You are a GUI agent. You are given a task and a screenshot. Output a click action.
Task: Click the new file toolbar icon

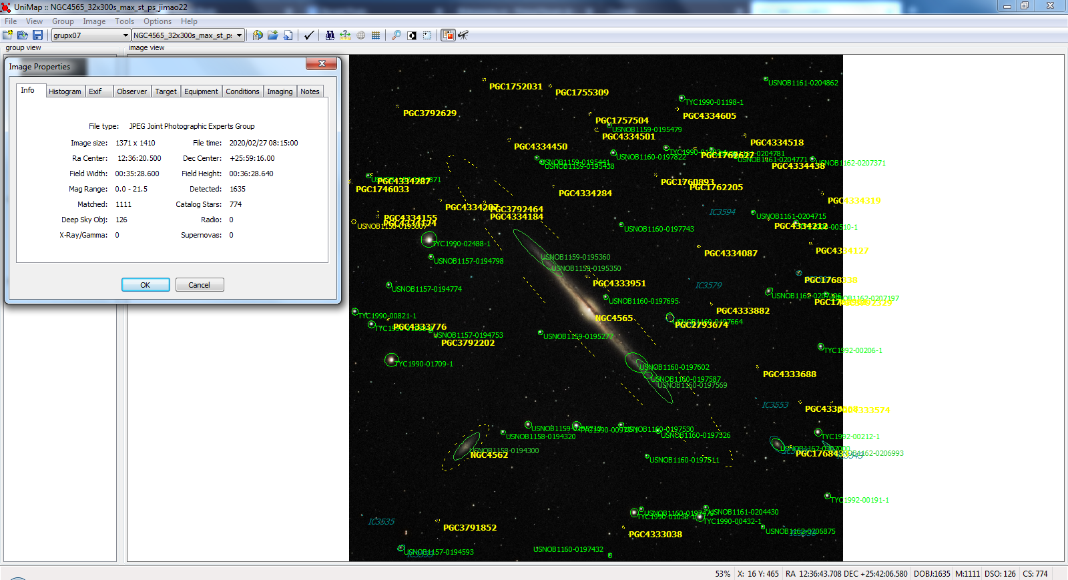[x=8, y=35]
